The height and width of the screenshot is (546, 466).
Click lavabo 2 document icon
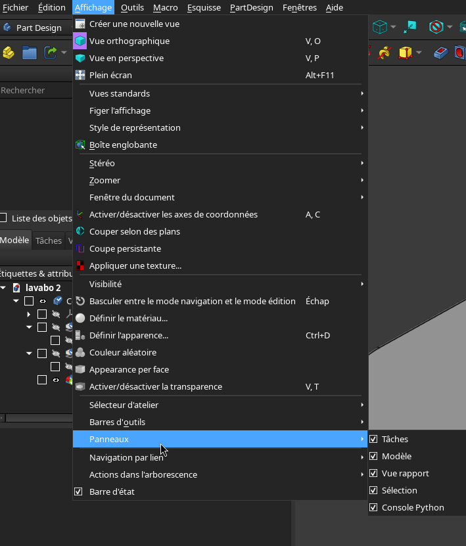(x=16, y=288)
